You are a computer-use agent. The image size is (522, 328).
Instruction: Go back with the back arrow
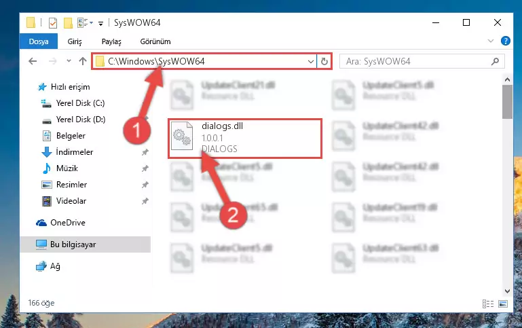coord(33,61)
